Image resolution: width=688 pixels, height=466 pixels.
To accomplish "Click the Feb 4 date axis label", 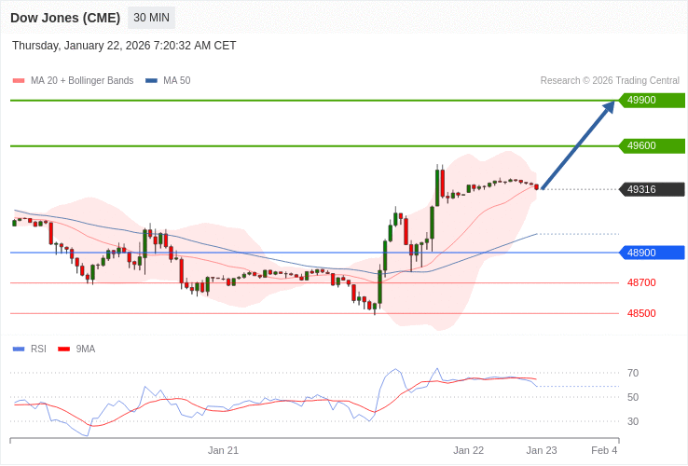I will (604, 451).
